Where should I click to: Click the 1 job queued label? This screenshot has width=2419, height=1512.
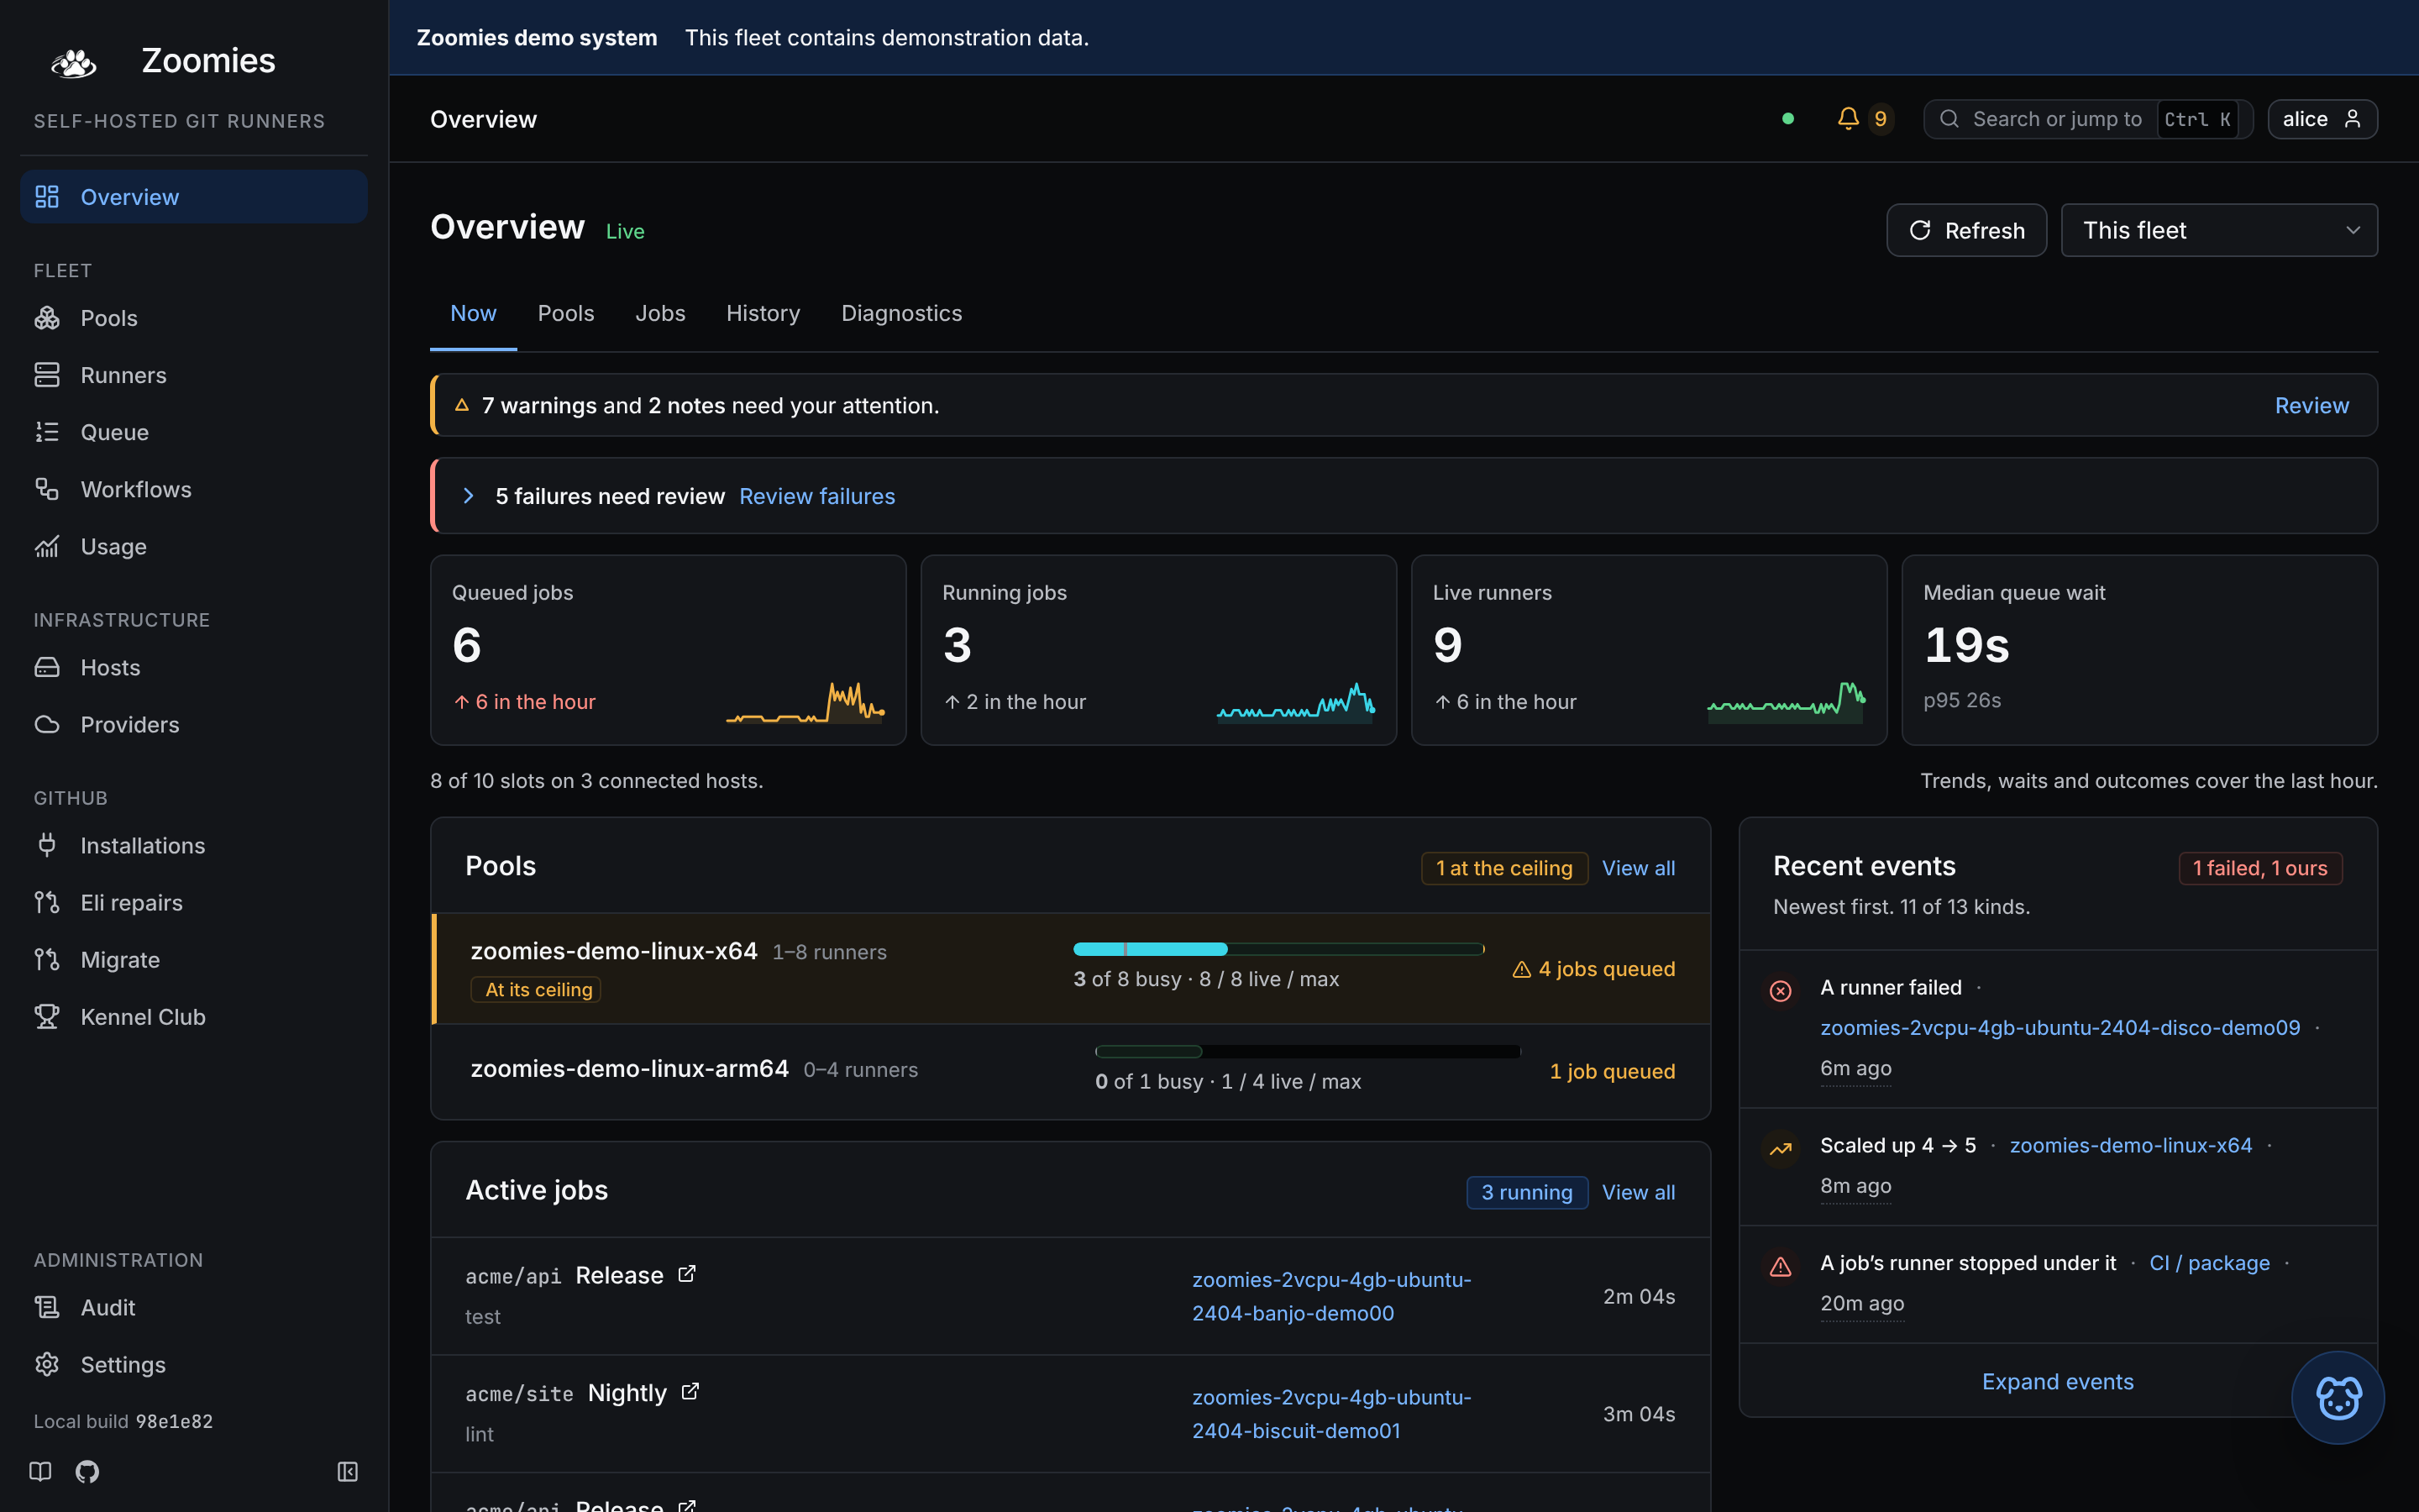coord(1613,1071)
